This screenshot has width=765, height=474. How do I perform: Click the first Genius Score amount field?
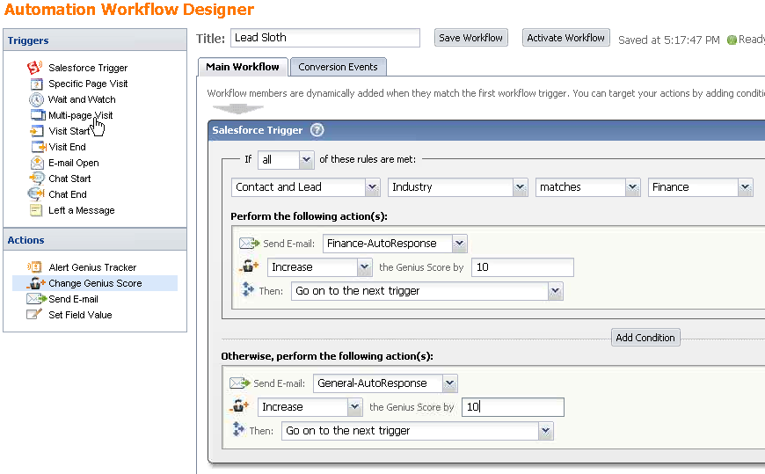tap(522, 267)
